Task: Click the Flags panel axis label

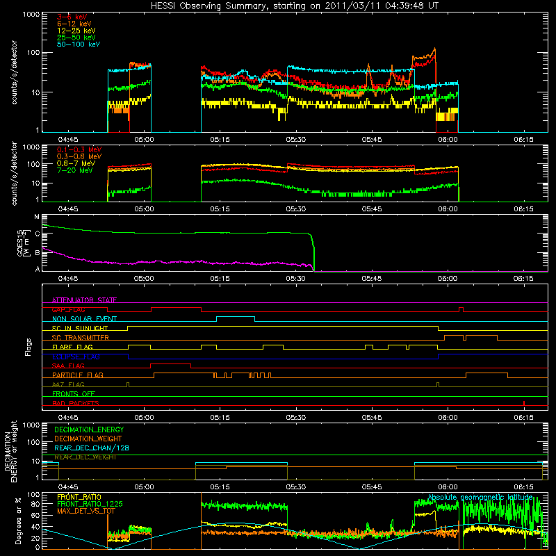Action: [x=28, y=347]
